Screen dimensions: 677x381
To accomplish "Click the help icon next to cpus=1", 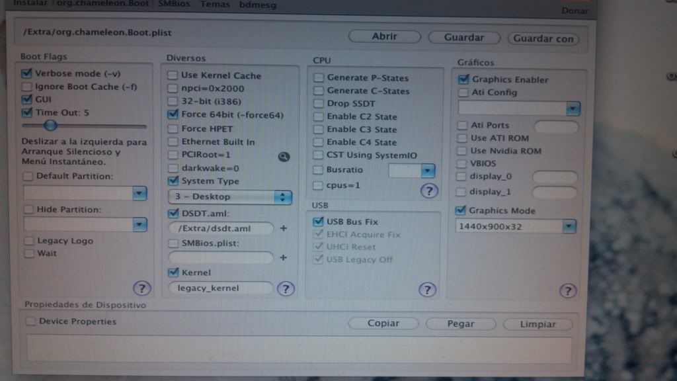I will pyautogui.click(x=429, y=190).
